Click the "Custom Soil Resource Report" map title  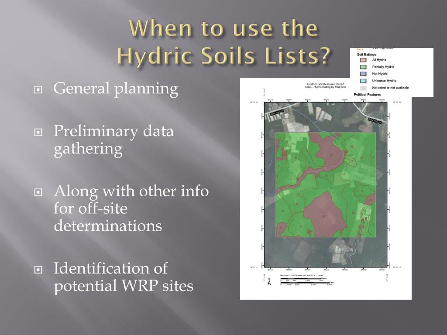point(326,84)
